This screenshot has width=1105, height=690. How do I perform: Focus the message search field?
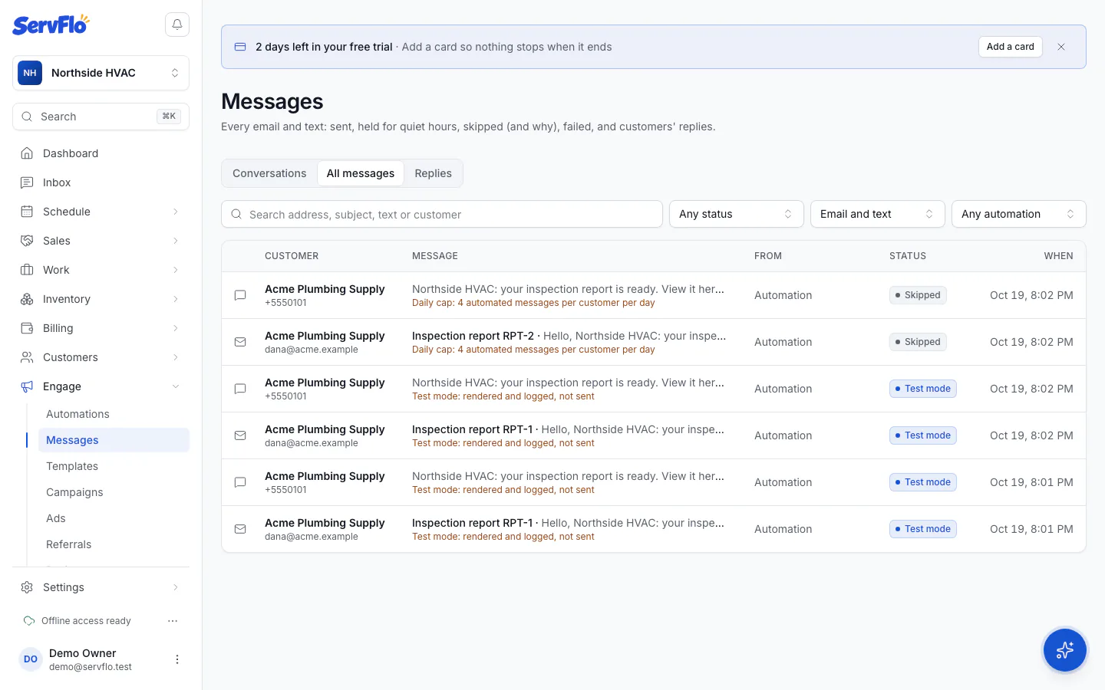442,214
